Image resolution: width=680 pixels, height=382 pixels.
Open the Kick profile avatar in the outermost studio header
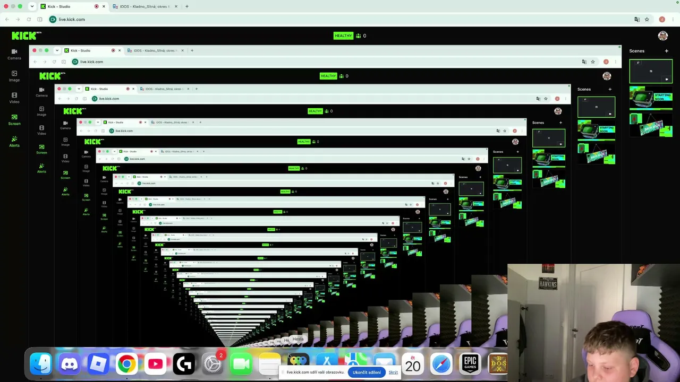pyautogui.click(x=662, y=36)
